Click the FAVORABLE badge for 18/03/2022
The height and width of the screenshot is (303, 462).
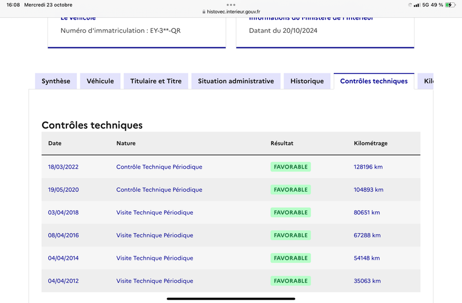coord(290,167)
